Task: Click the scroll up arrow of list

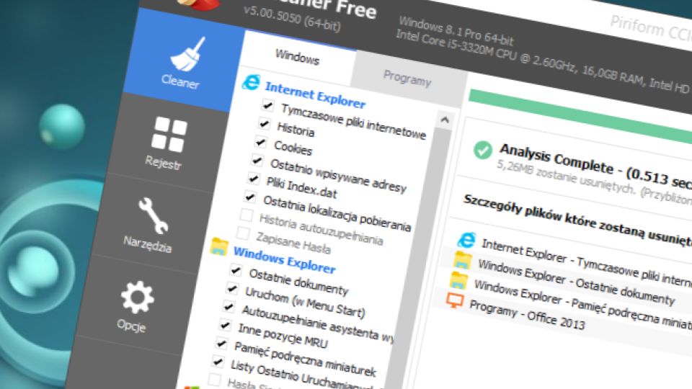Action: (445, 120)
